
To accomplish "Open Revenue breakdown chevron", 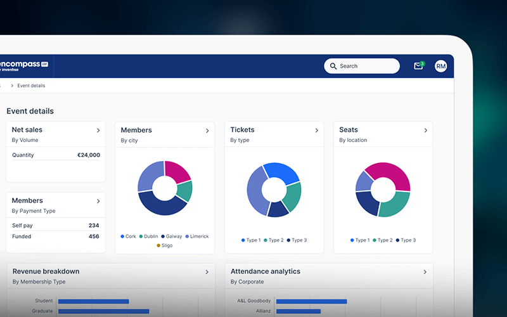I will [207, 272].
